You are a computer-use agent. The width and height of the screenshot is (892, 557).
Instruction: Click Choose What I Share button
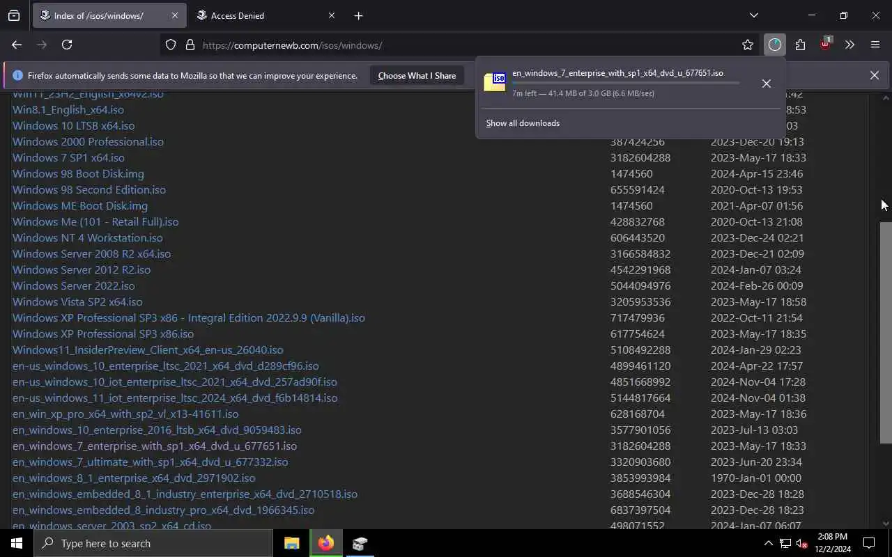pyautogui.click(x=417, y=75)
